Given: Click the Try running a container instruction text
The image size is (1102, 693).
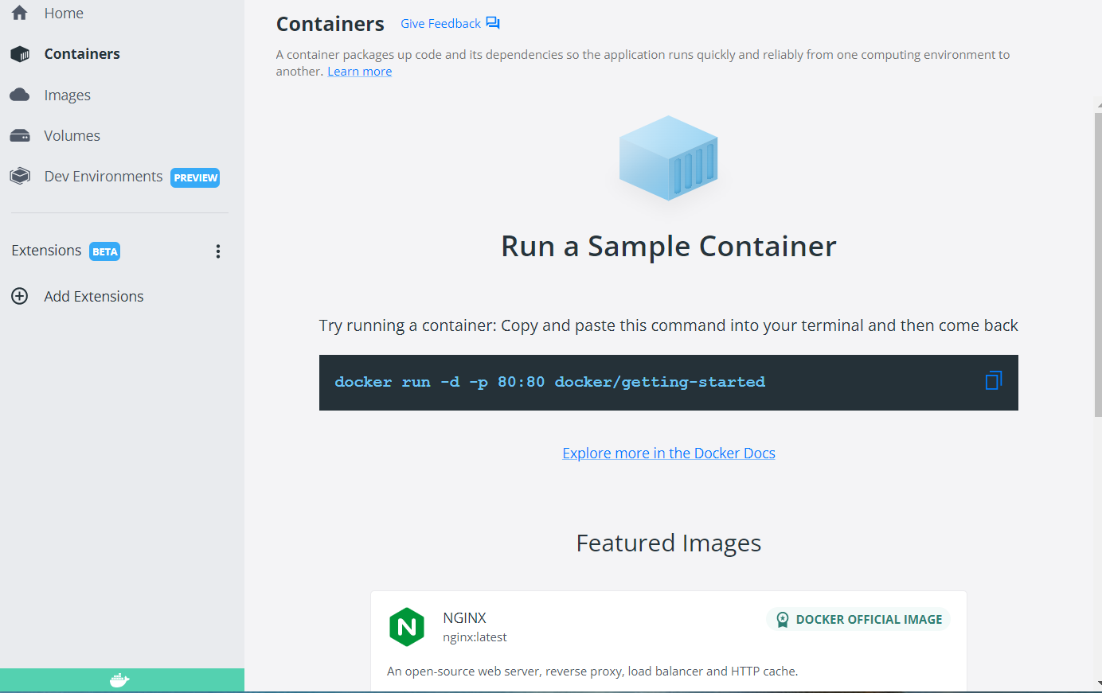Looking at the screenshot, I should 669,325.
